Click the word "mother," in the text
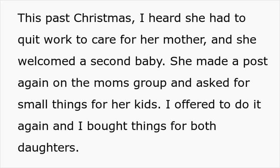 185,40
